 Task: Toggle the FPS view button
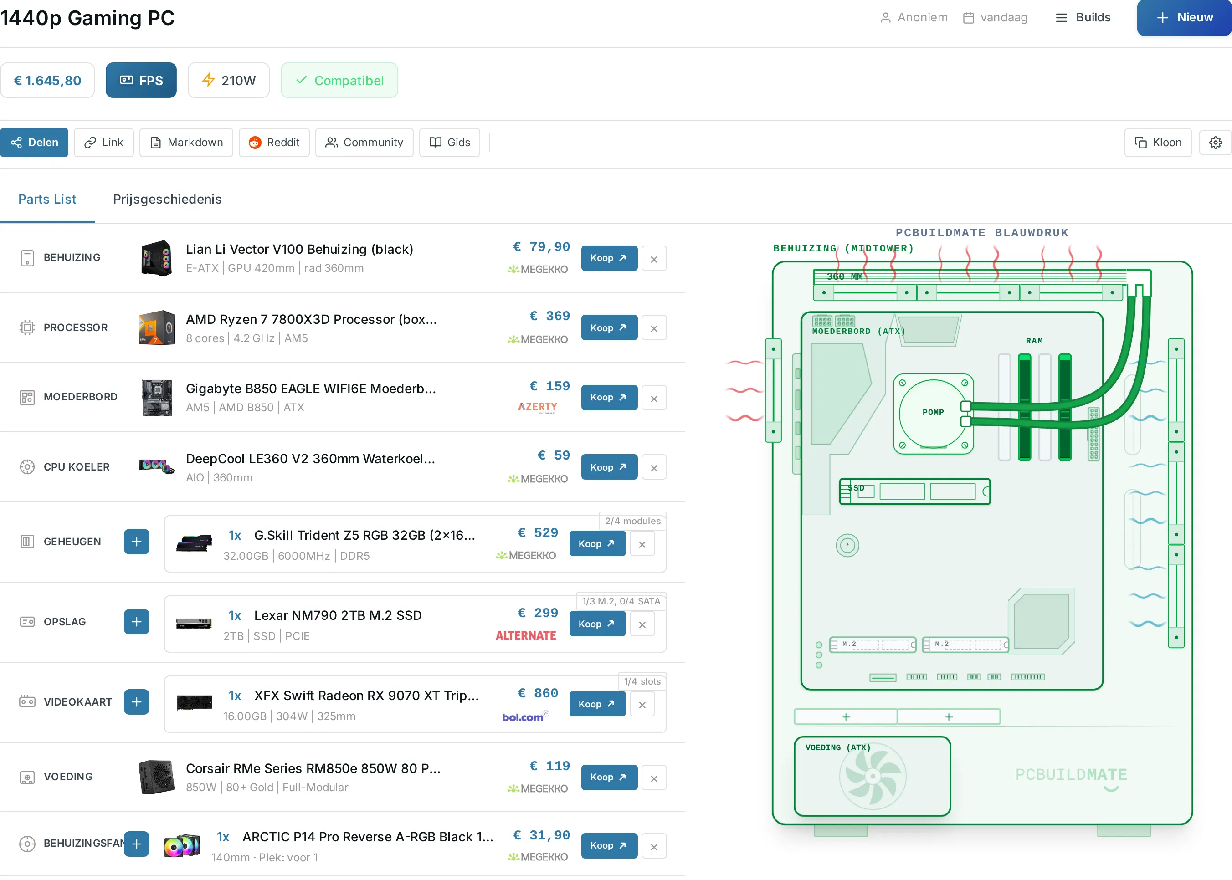point(141,80)
